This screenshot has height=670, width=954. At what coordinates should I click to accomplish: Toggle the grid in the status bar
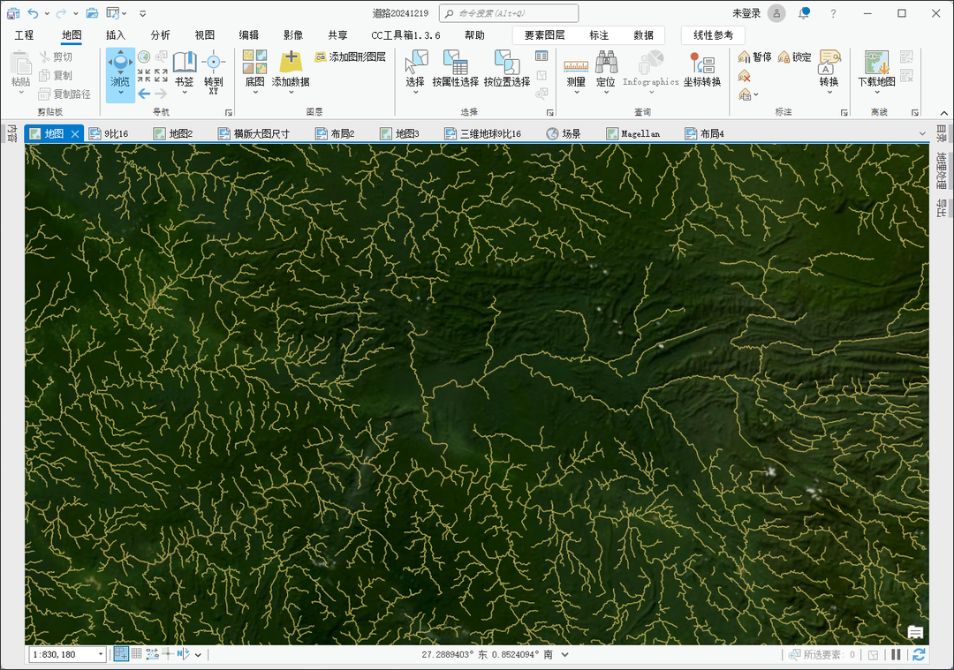point(137,654)
